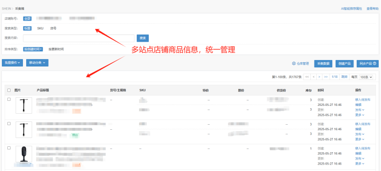Image resolution: width=381 pixels, height=171 pixels.
Task: Select 标题 as the search type
Action: (28, 28)
